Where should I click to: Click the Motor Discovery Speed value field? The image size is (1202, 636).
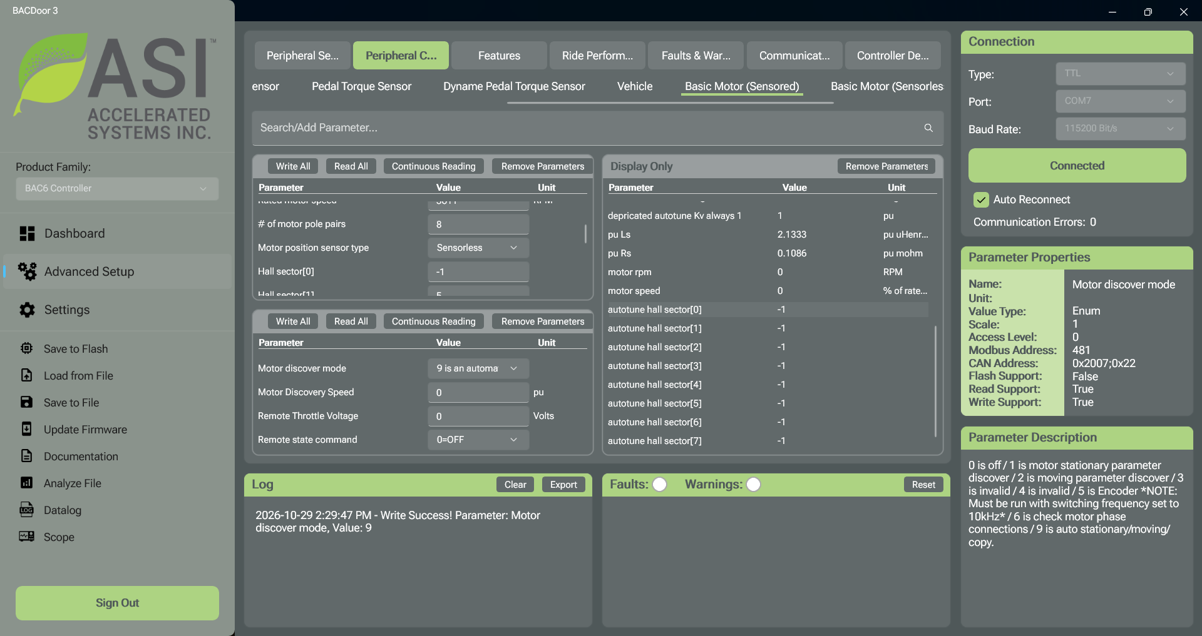[x=478, y=392]
